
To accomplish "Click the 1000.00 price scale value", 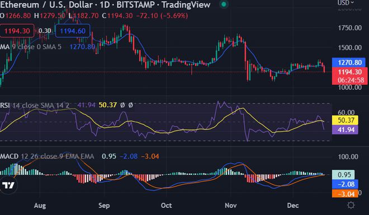I will click(x=349, y=87).
